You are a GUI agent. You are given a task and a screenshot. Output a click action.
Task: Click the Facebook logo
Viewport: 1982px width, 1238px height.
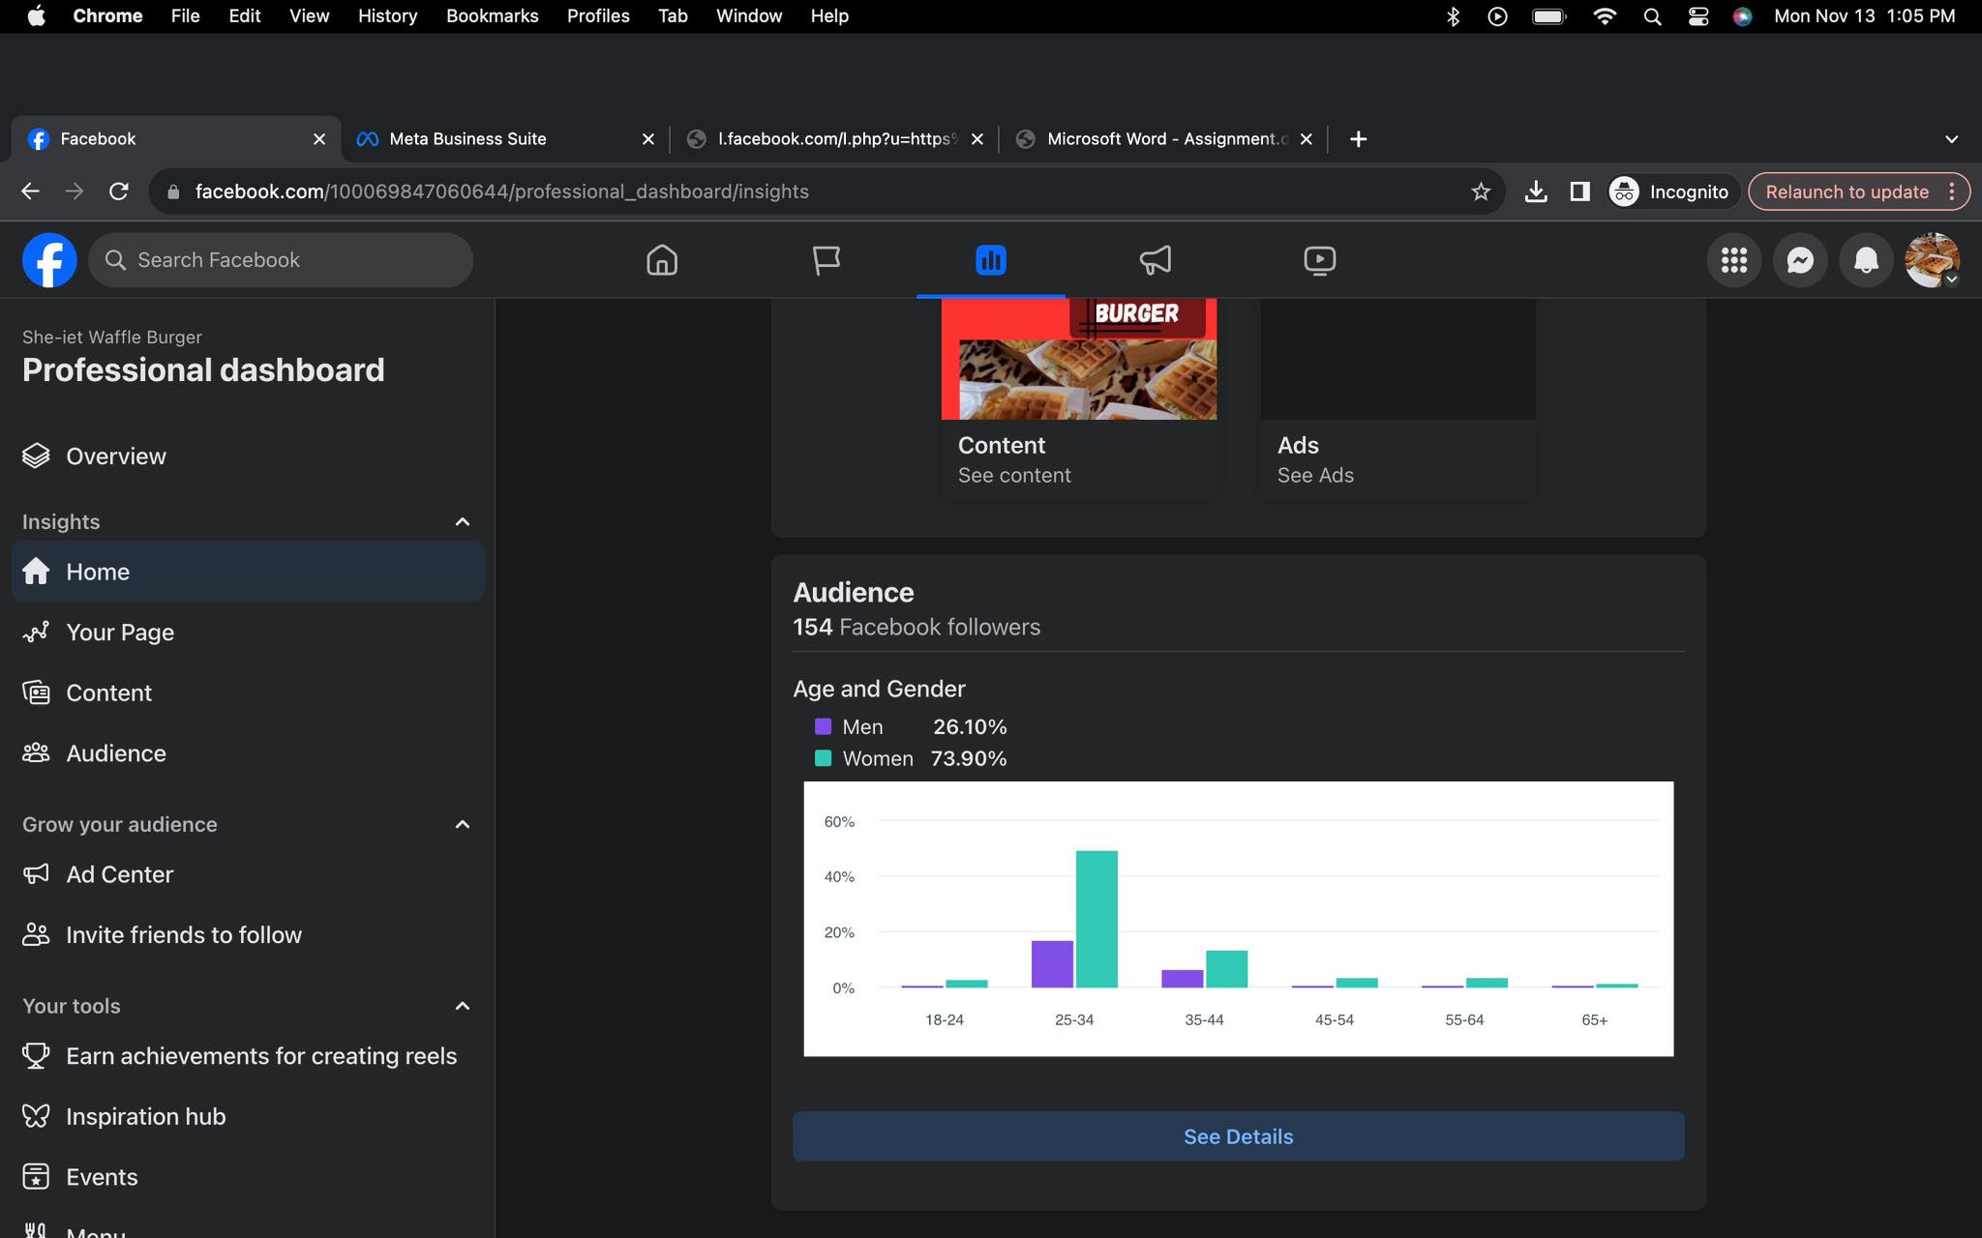(x=49, y=260)
